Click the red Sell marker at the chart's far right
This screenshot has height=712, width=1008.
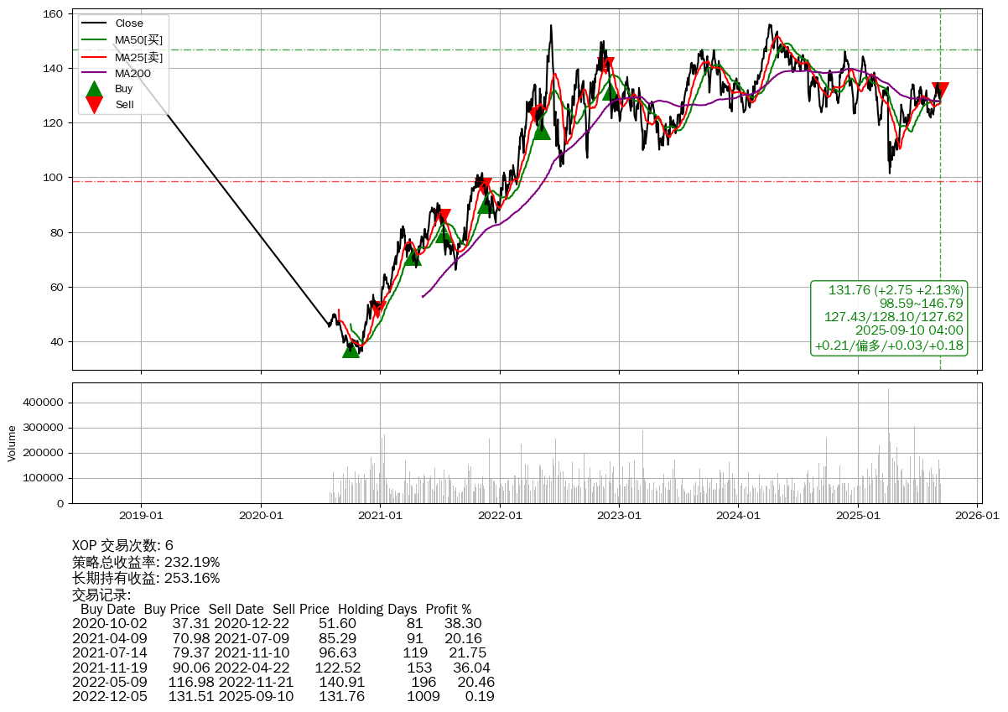click(940, 91)
